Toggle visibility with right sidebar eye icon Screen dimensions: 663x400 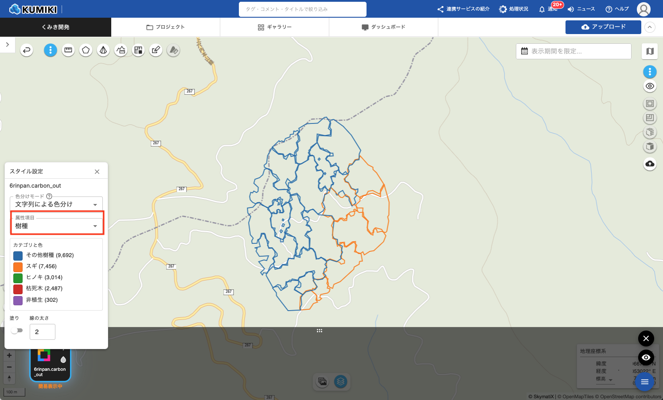tap(650, 86)
